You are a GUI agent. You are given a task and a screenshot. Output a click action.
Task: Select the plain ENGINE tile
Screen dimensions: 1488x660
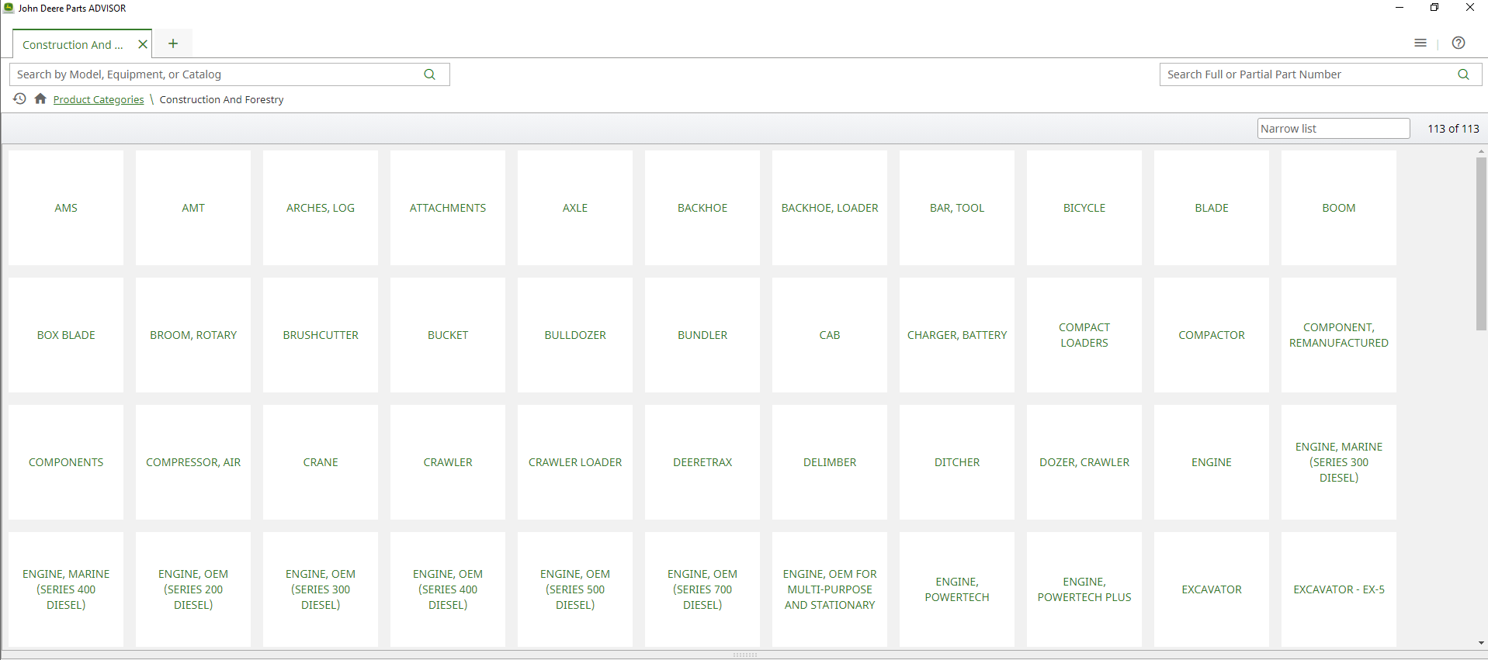click(x=1212, y=462)
